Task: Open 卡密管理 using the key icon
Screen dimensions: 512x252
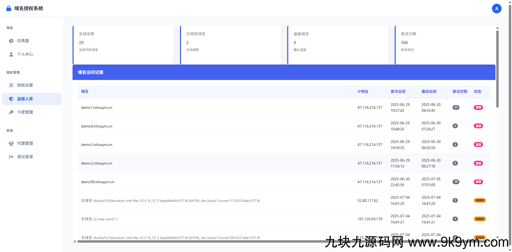Action: coord(11,112)
